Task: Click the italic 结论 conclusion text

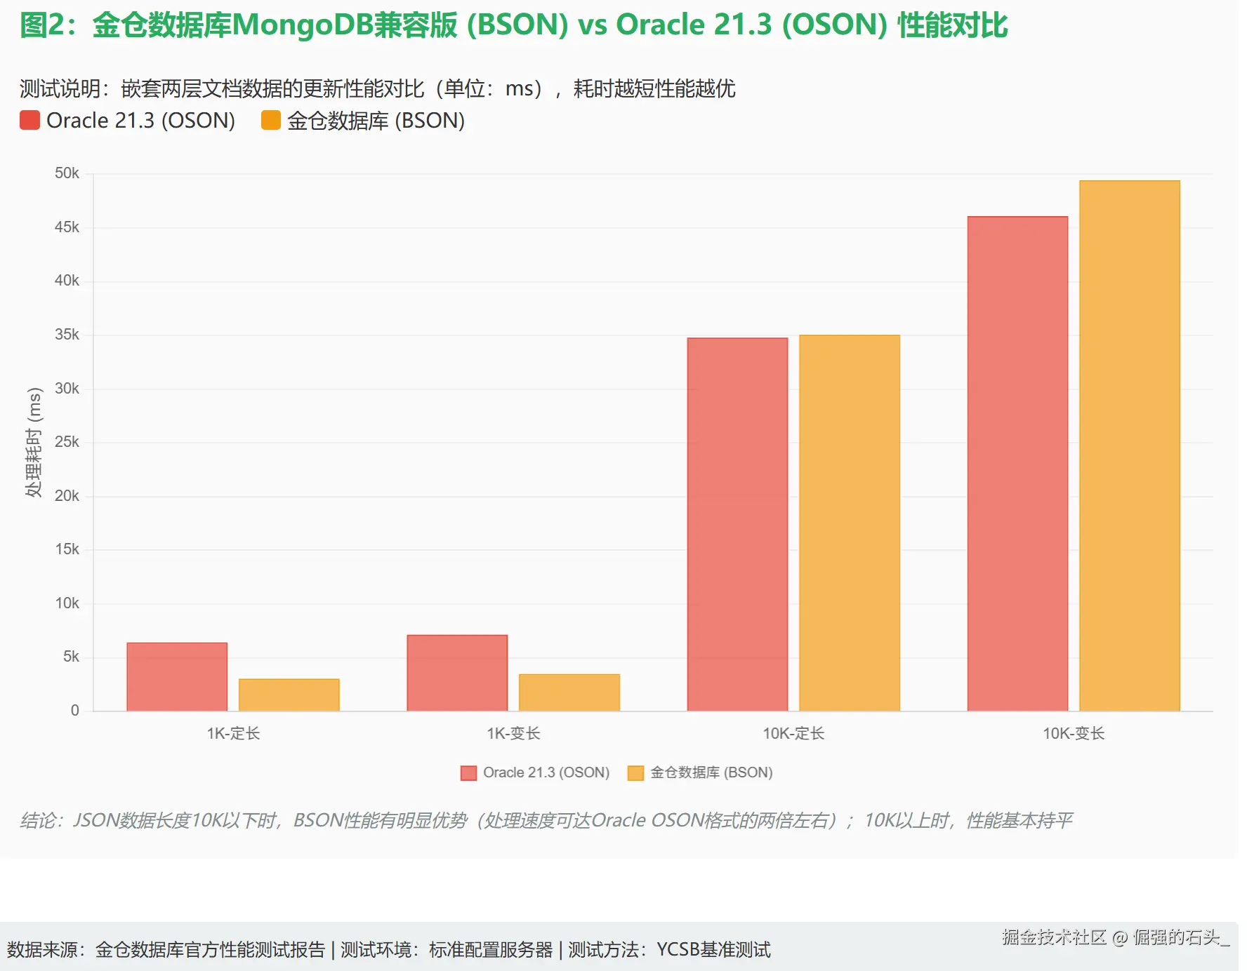Action: click(546, 820)
